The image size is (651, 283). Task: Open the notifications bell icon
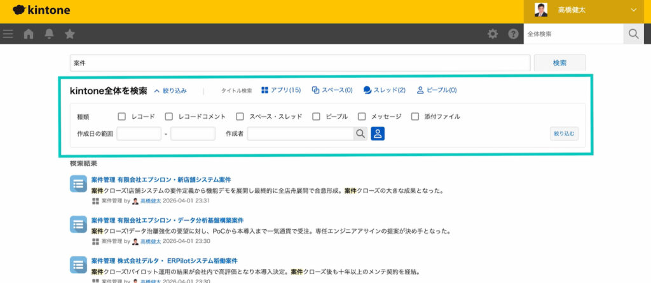click(50, 34)
